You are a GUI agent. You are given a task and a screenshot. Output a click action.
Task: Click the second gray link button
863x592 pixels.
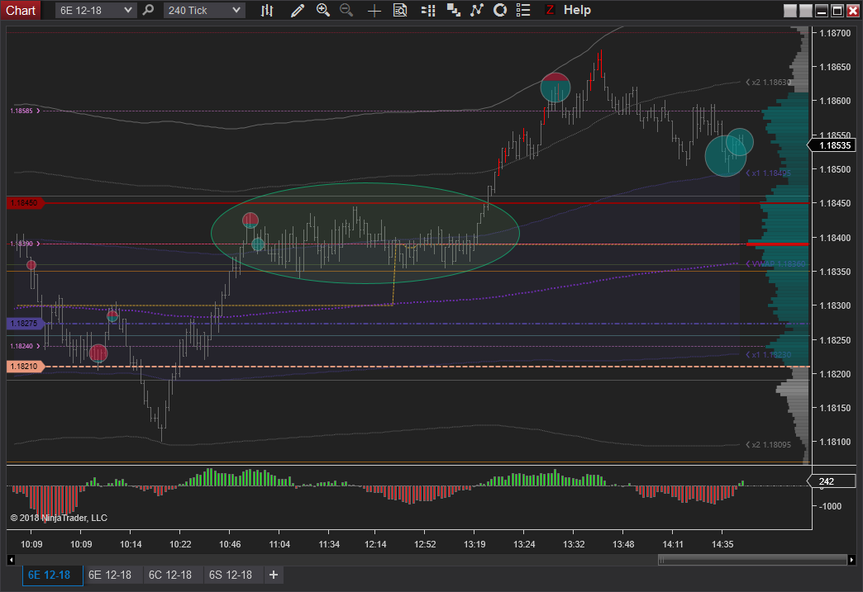point(806,11)
